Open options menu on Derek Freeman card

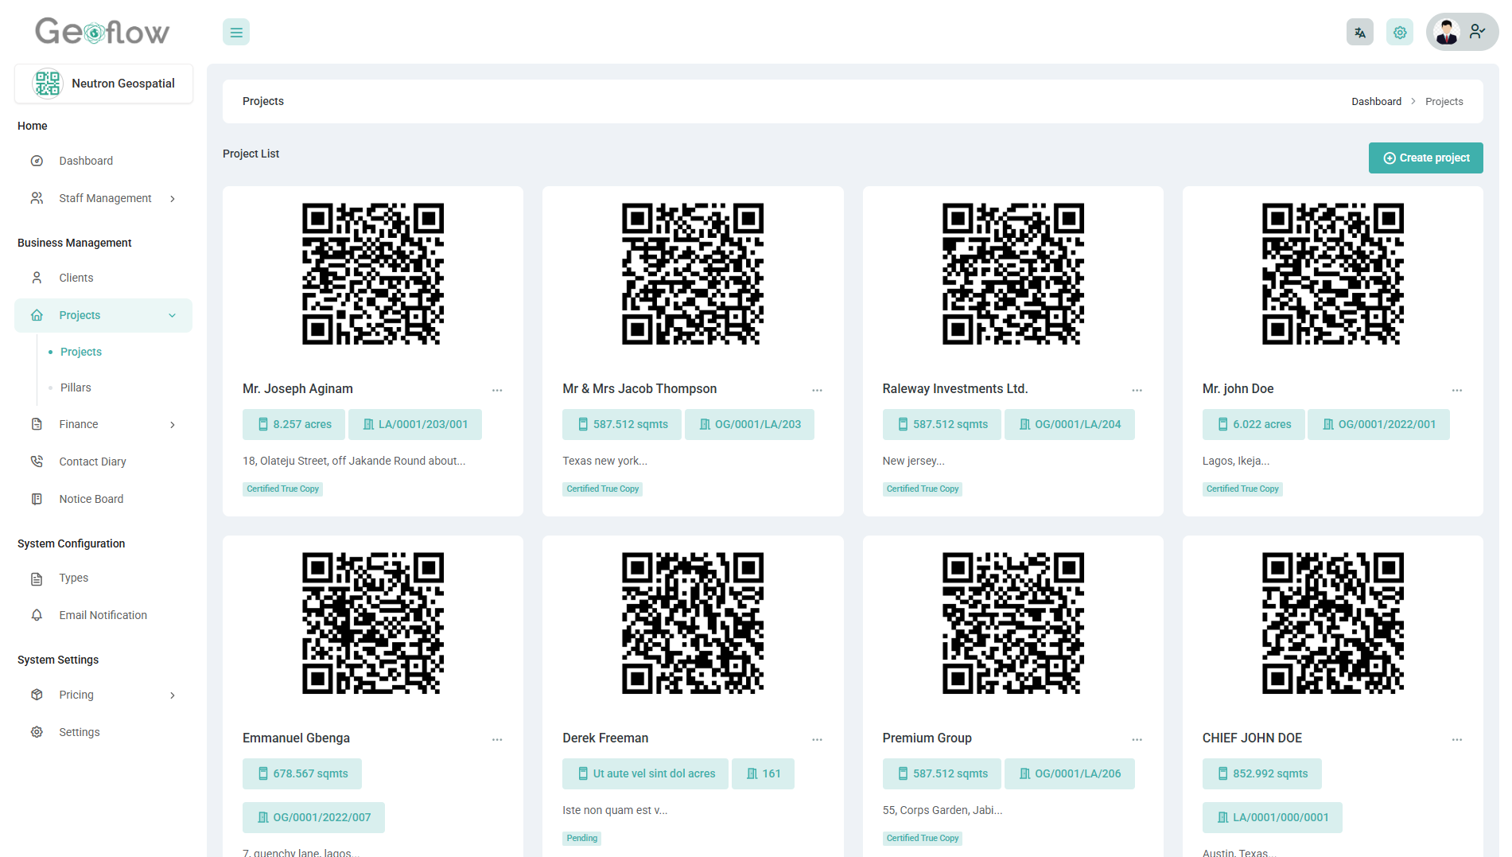click(x=817, y=739)
